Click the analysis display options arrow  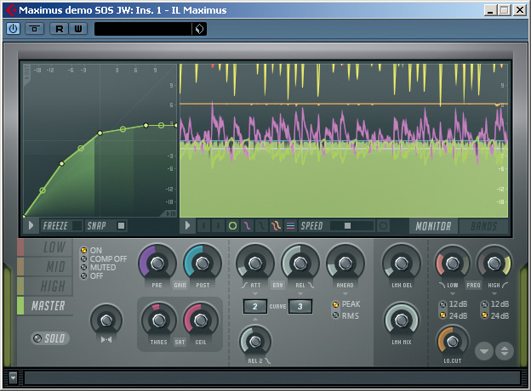tap(187, 225)
